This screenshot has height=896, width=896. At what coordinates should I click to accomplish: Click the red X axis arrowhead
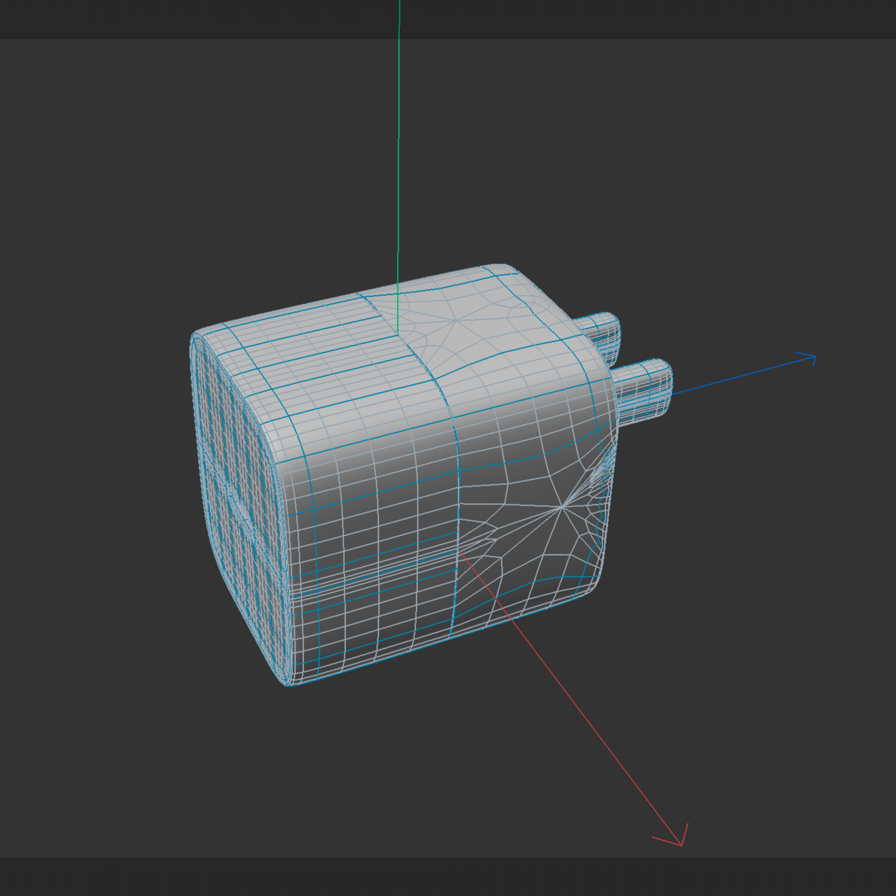pos(673,836)
